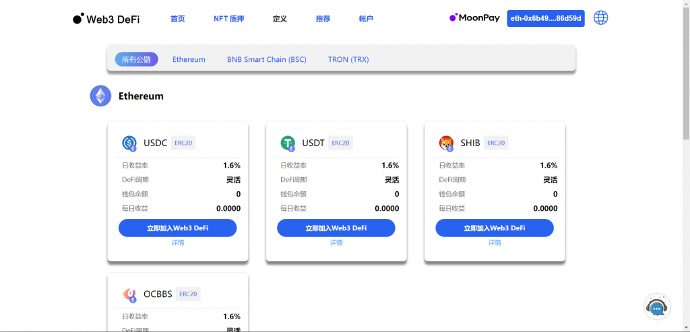Join Web3 DeFi with SHIB
This screenshot has height=332, width=690.
495,228
